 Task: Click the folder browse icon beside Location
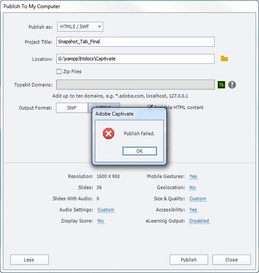[x=224, y=59]
